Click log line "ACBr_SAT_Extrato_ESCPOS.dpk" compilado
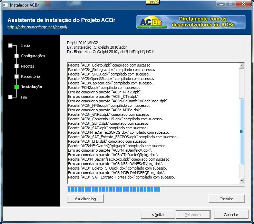 123,137
